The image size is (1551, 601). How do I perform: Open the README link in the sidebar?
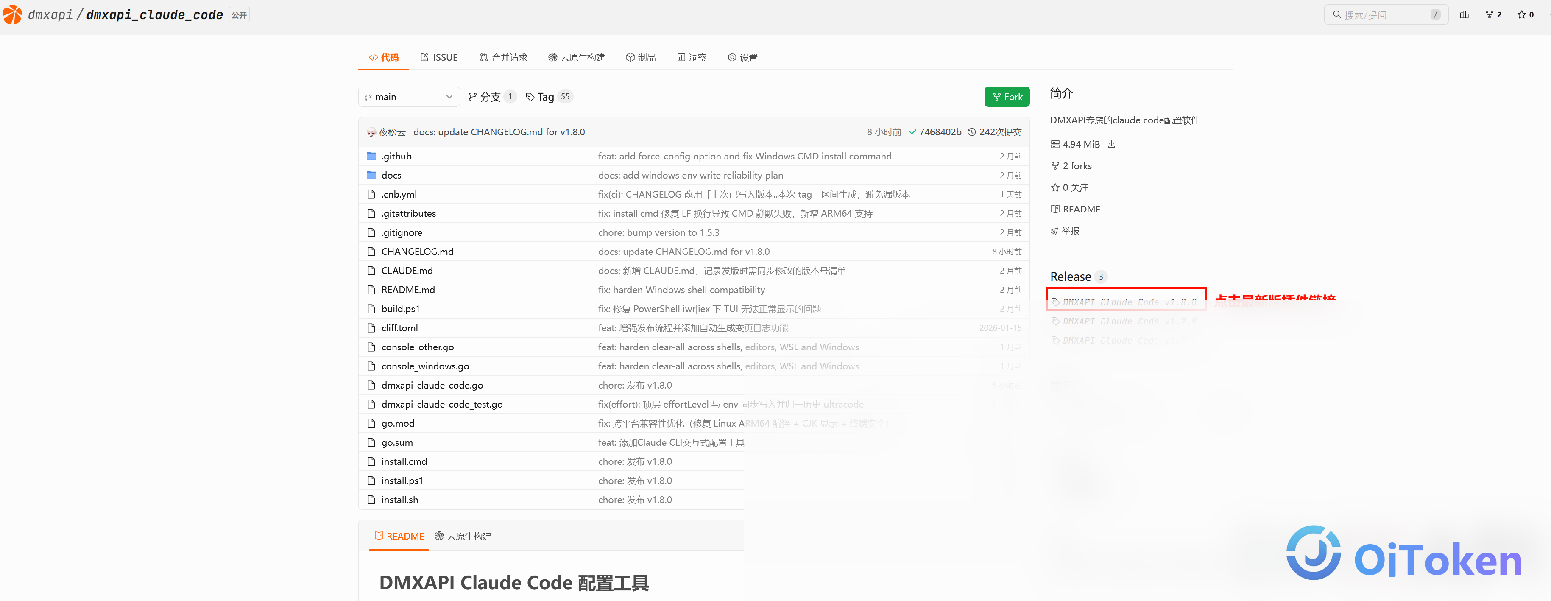[x=1075, y=210]
